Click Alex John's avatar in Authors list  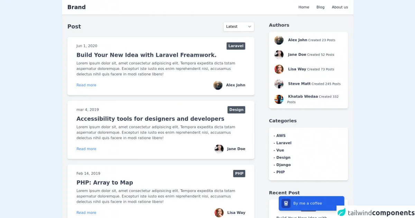(x=279, y=40)
